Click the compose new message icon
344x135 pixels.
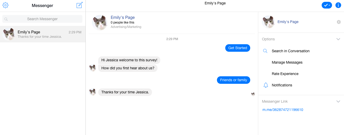[80, 5]
